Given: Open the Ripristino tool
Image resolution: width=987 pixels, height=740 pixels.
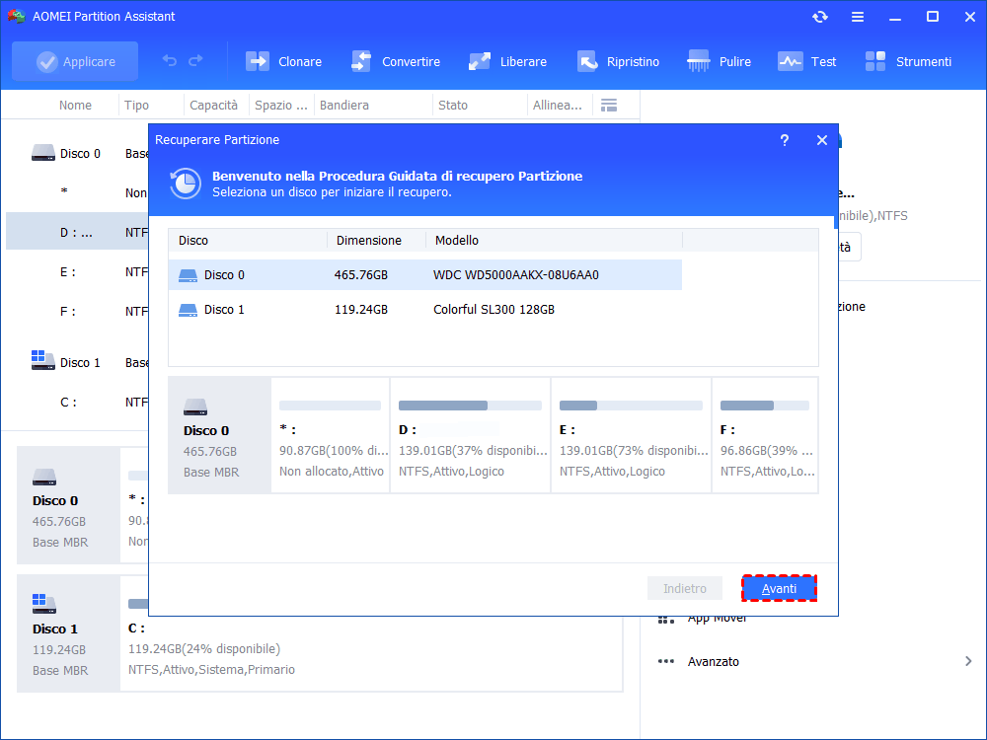Looking at the screenshot, I should [618, 61].
